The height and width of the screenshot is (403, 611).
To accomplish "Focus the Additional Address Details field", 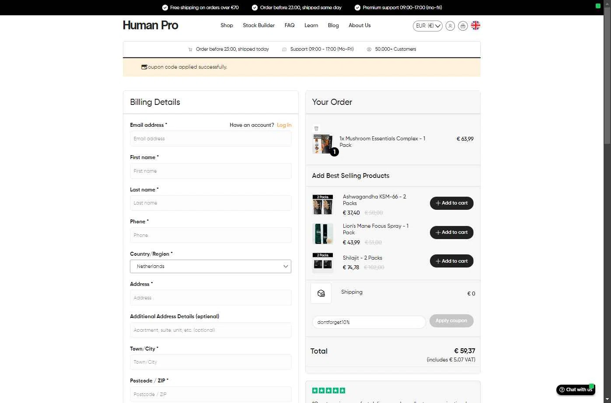I will coord(210,330).
